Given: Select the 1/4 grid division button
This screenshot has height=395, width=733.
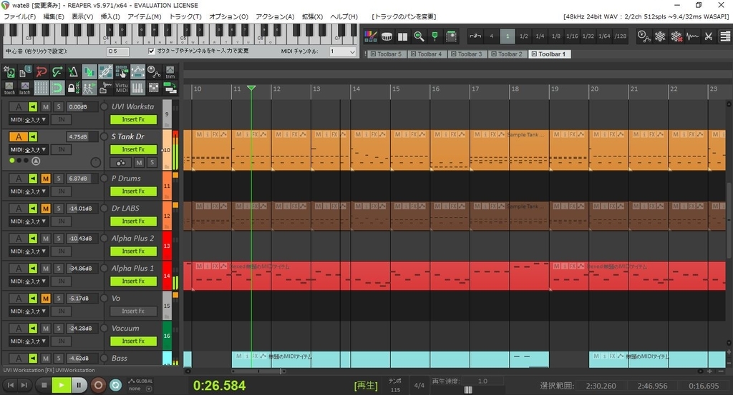Looking at the screenshot, I should pos(540,36).
